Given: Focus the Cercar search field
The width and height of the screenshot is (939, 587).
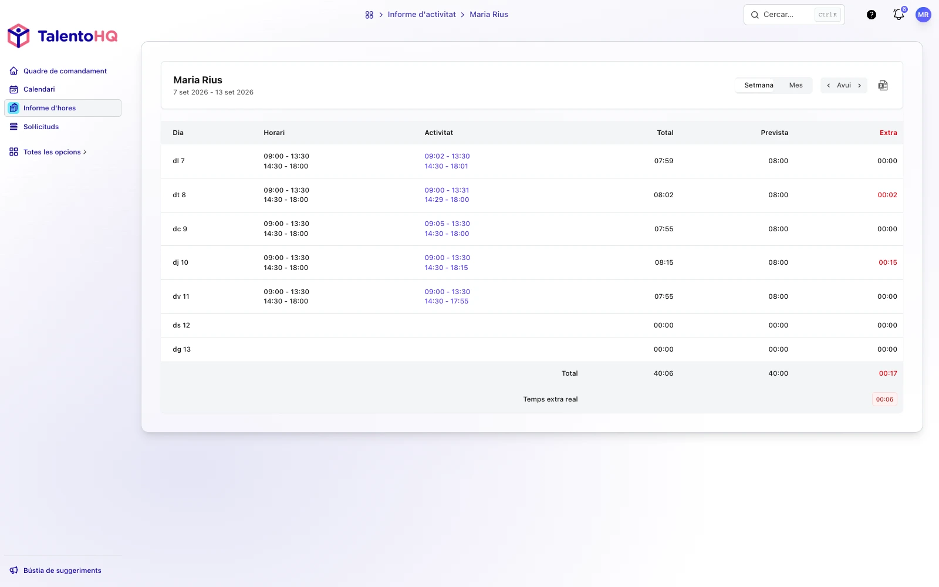Looking at the screenshot, I should tap(794, 15).
